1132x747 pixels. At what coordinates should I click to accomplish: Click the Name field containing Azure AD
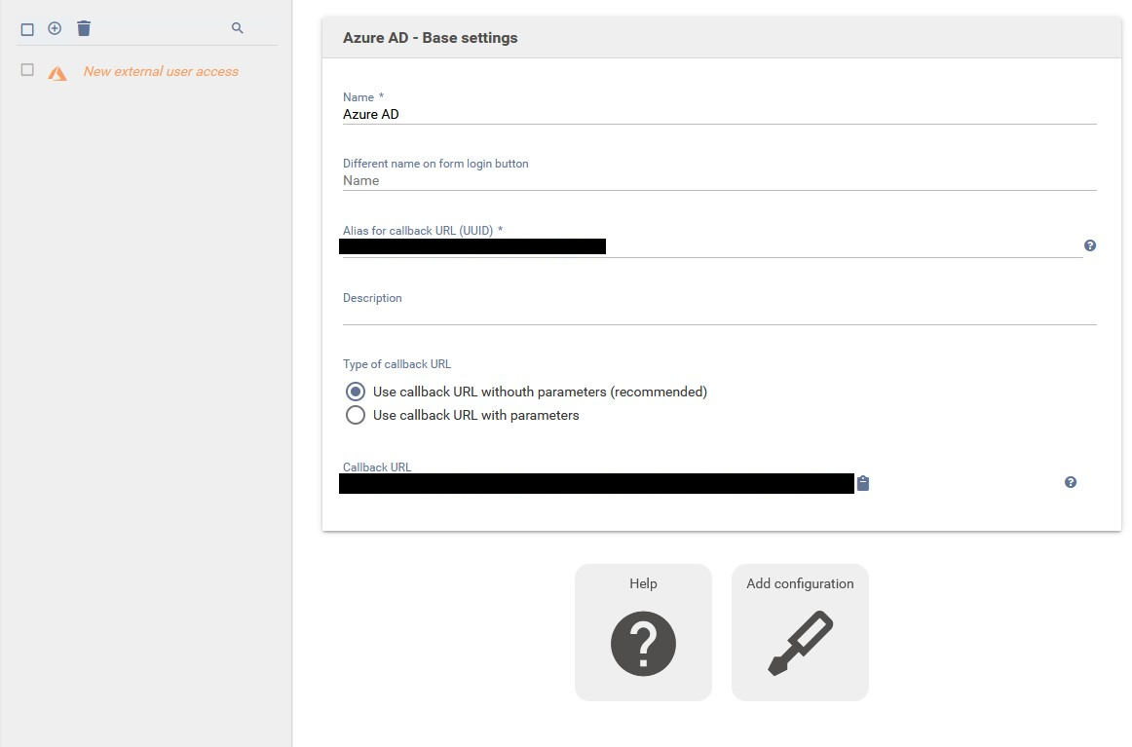click(719, 114)
